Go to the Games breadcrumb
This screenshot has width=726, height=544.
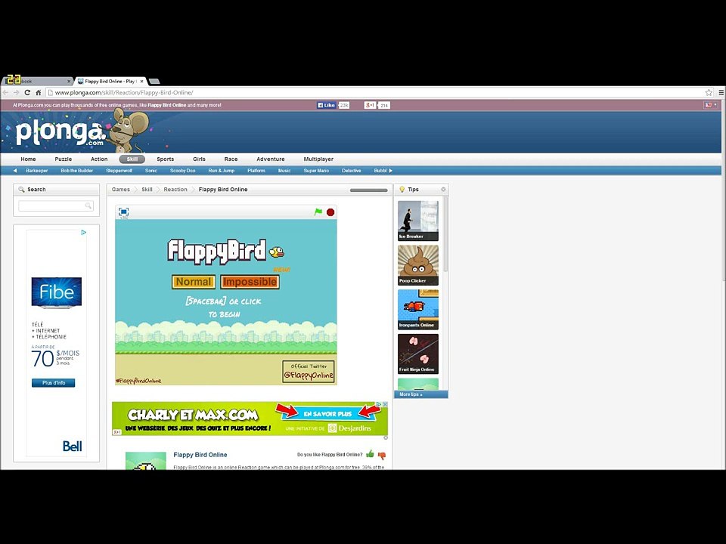coord(121,190)
